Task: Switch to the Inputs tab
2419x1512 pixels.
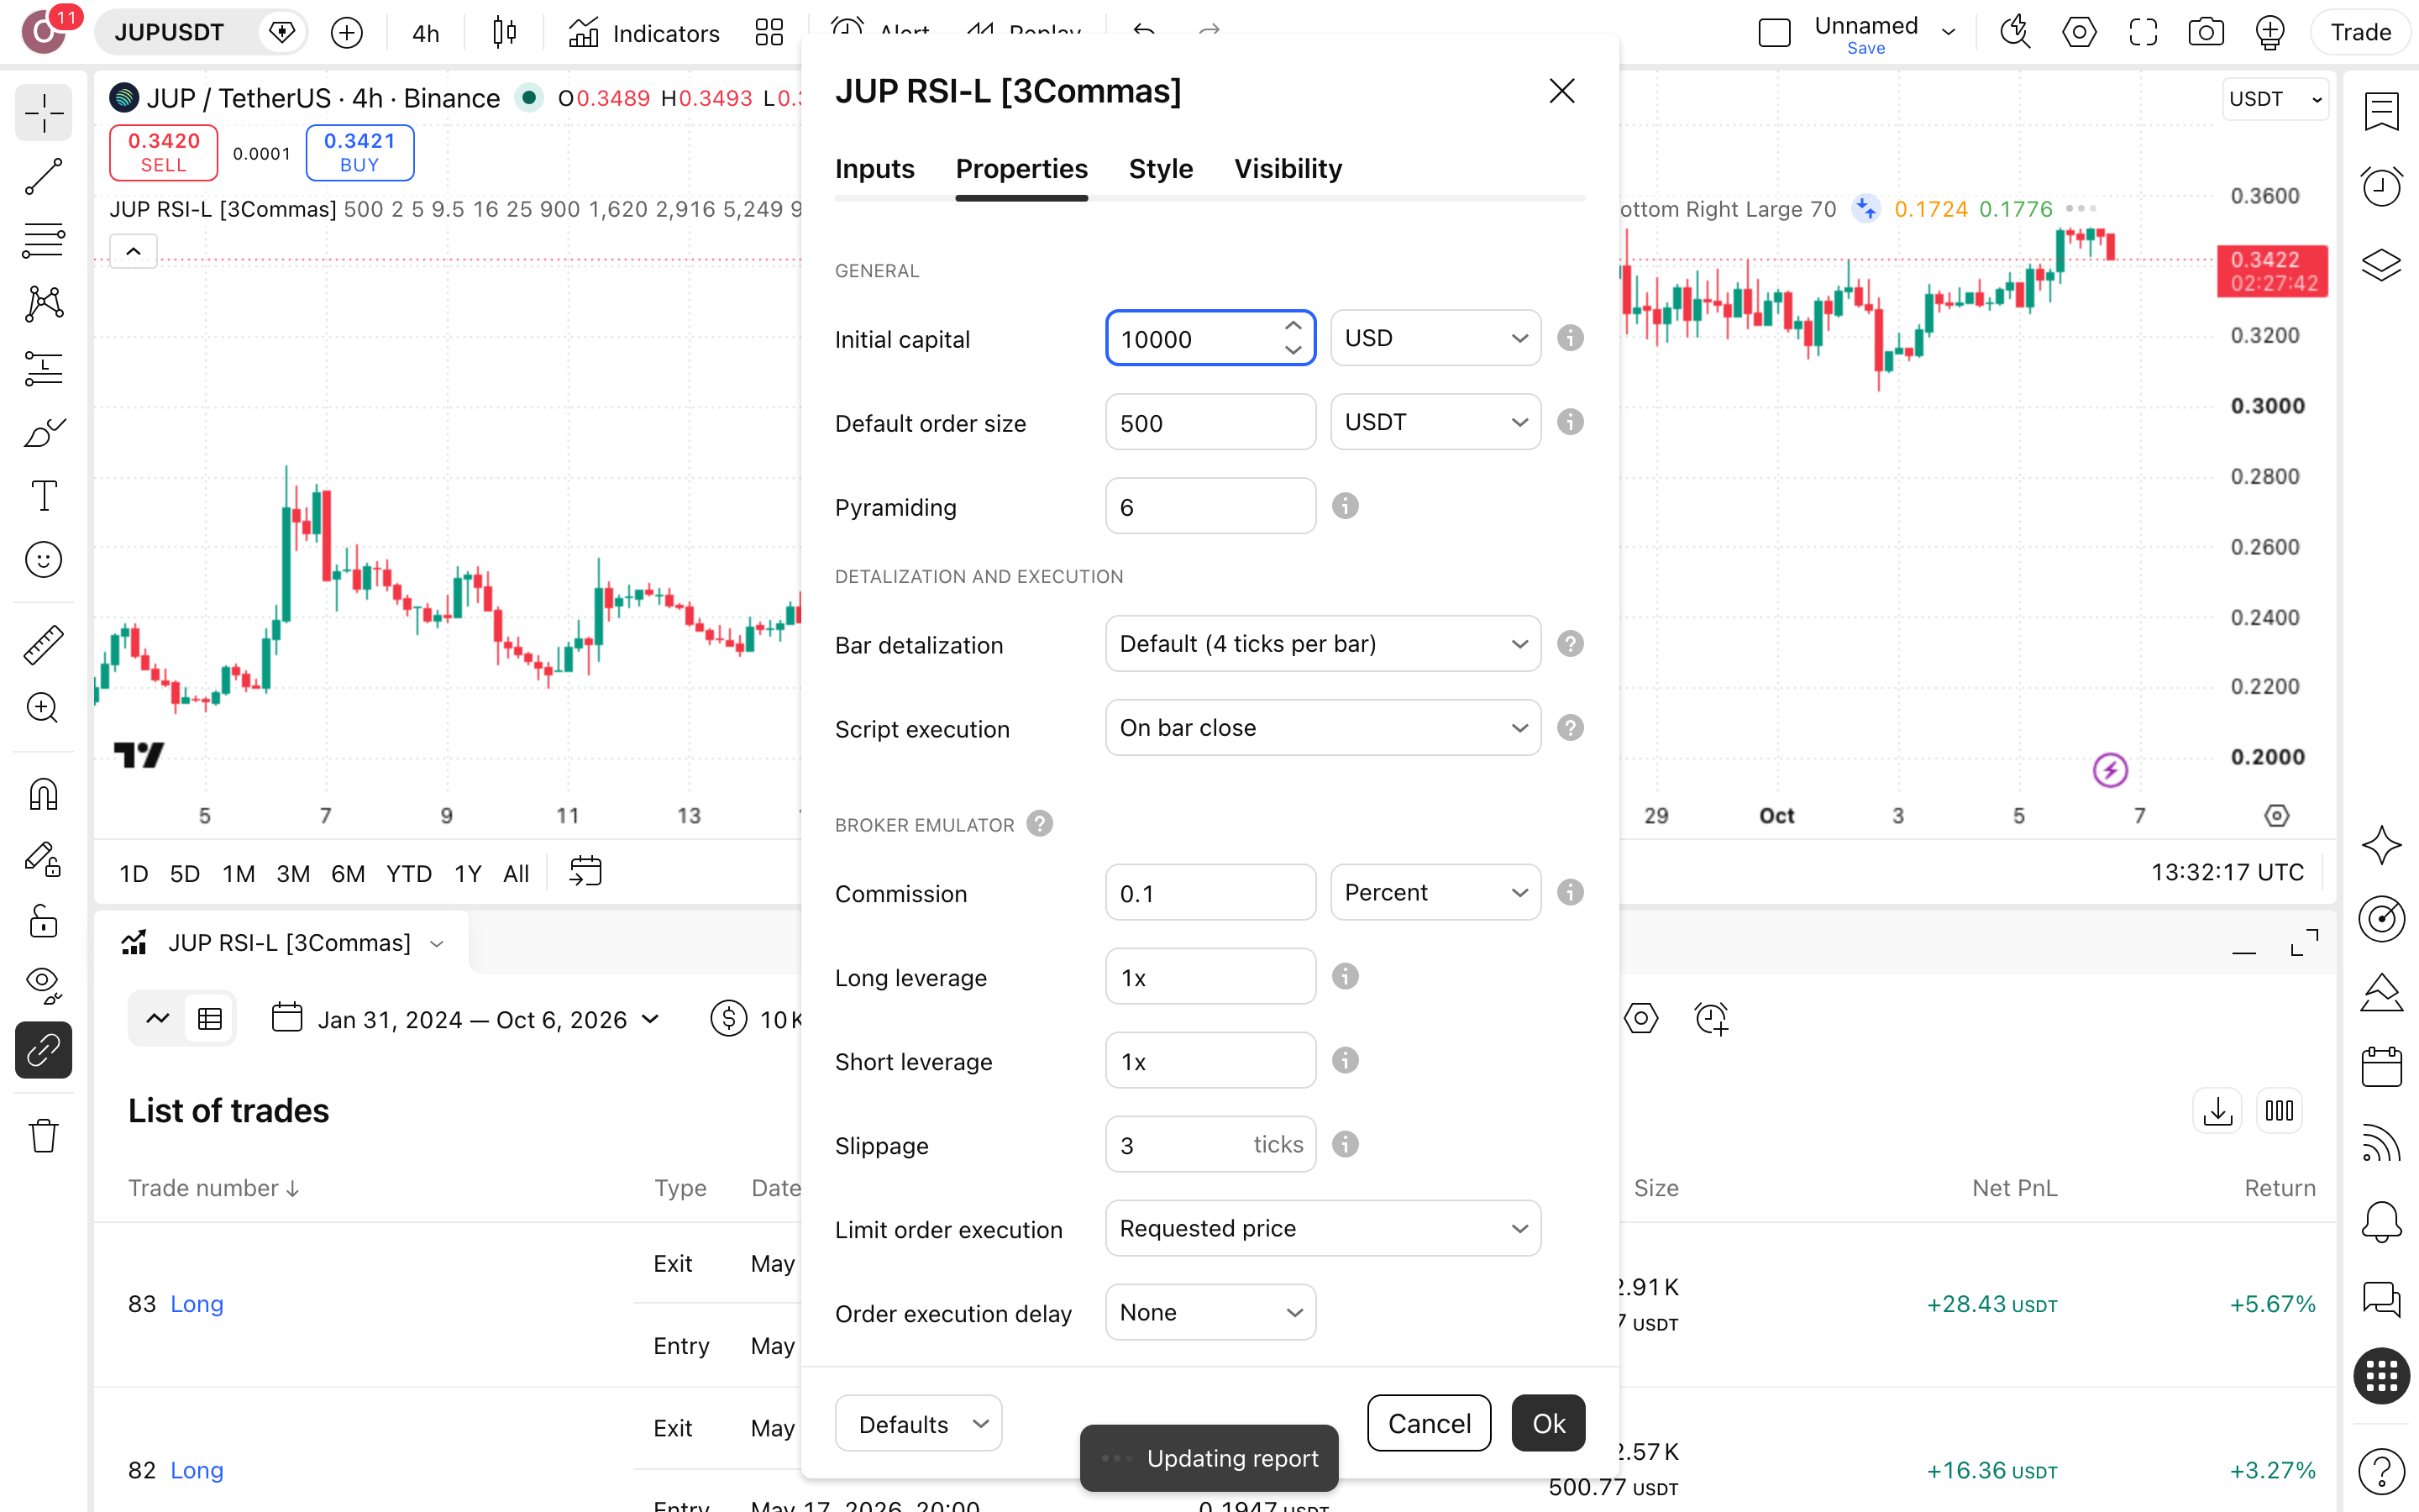Action: pyautogui.click(x=874, y=169)
